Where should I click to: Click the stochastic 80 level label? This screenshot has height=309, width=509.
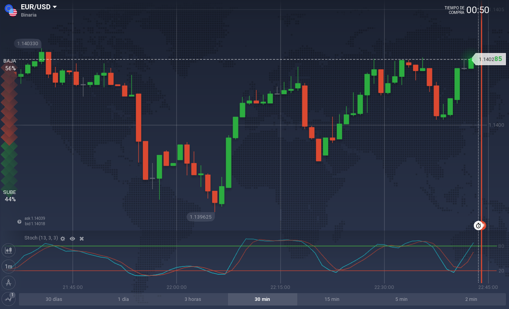pyautogui.click(x=501, y=246)
